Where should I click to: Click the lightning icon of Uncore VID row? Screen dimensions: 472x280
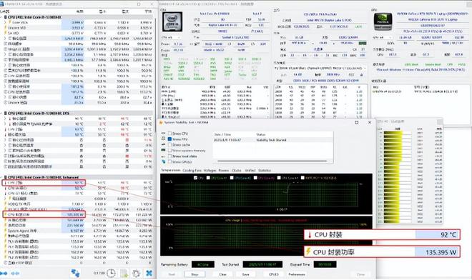tap(6, 28)
